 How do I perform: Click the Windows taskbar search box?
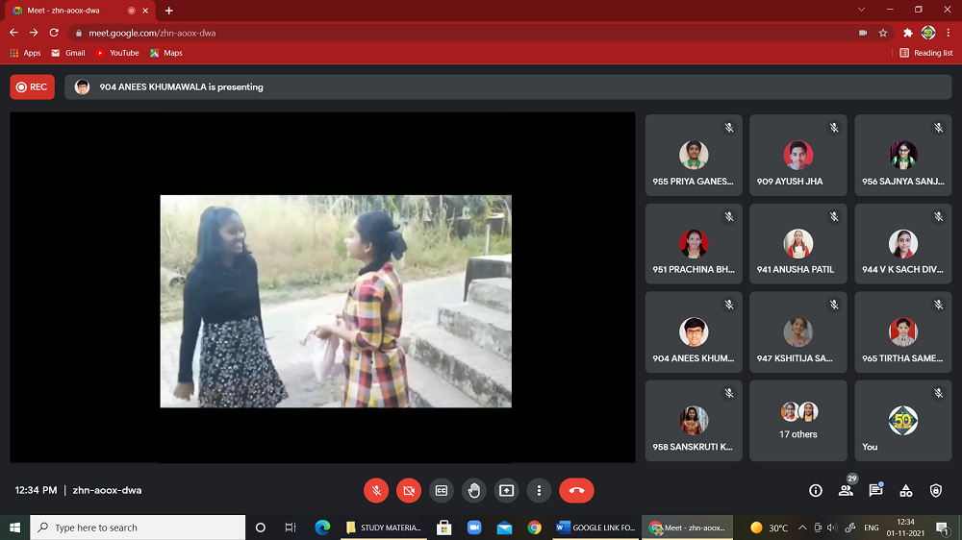[138, 528]
